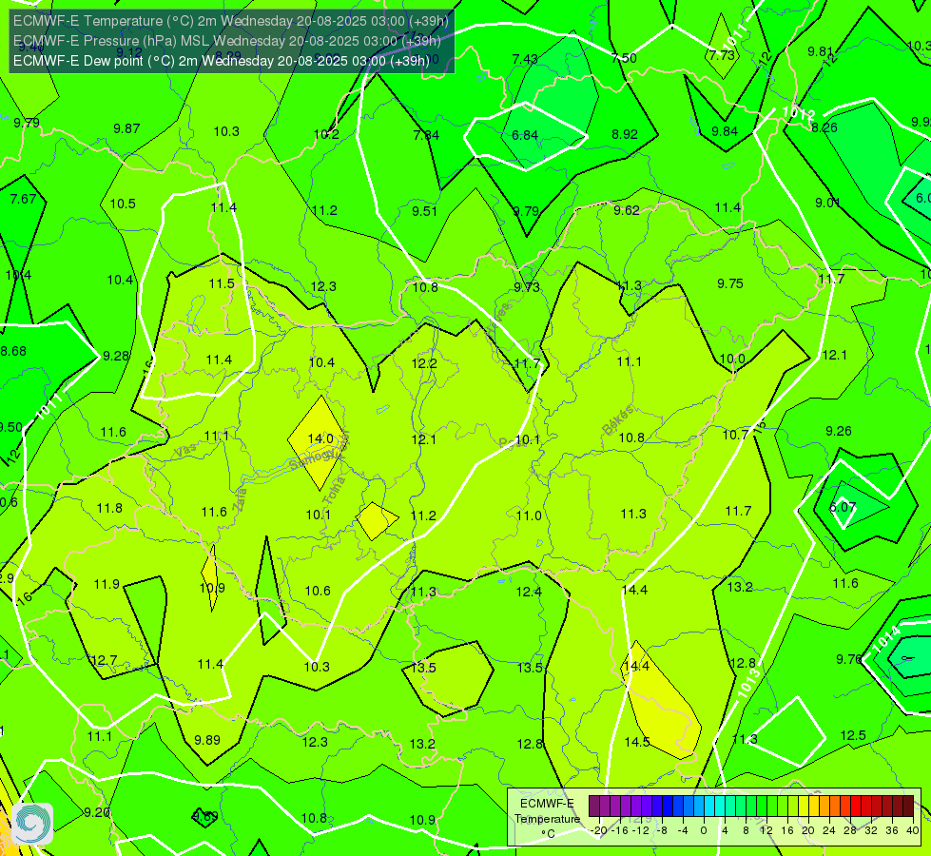The image size is (931, 856).
Task: Click the 12.4 value on the map
Action: click(x=529, y=592)
